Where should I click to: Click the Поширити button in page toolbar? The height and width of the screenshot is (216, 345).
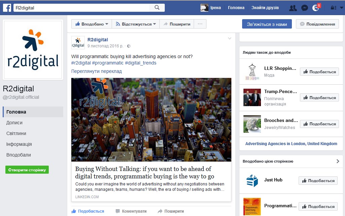click(x=177, y=24)
